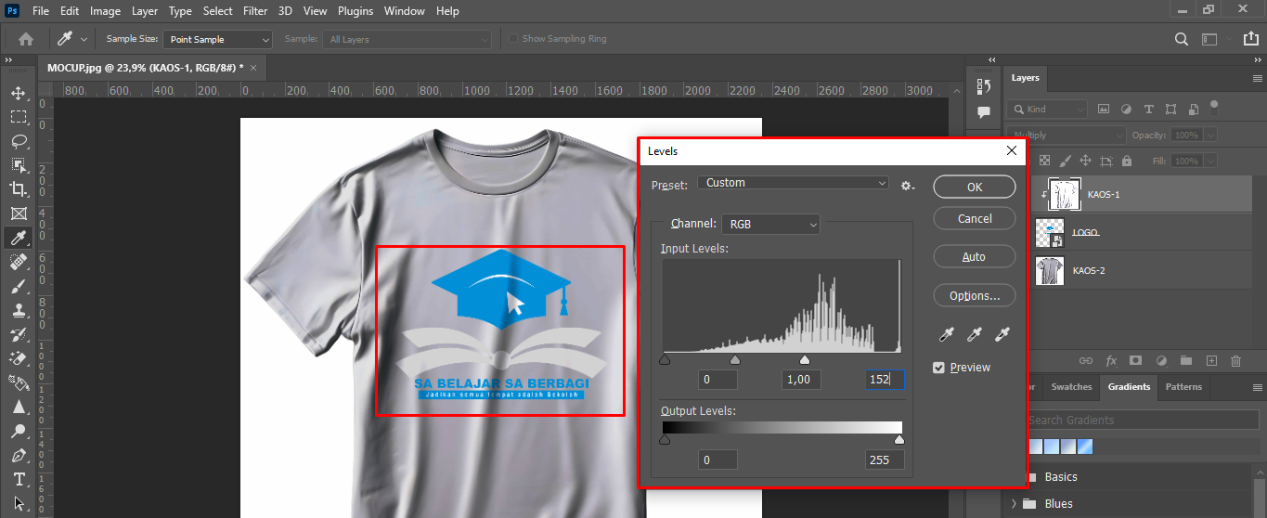Image resolution: width=1267 pixels, height=518 pixels.
Task: Select the Clone Stamp tool
Action: click(x=19, y=310)
